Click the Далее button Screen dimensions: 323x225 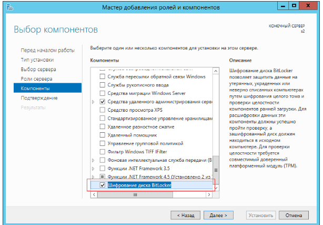[218, 215]
